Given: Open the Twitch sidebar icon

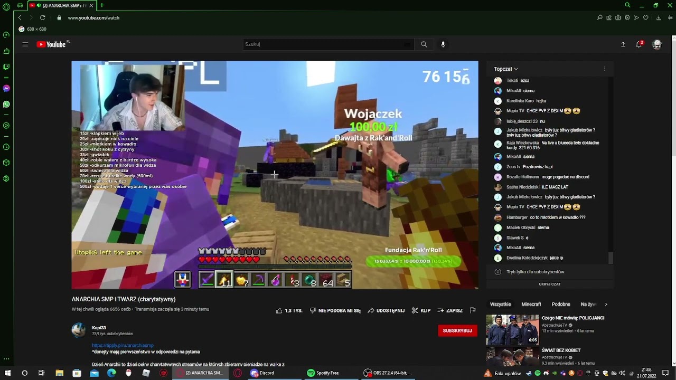Looking at the screenshot, I should [x=6, y=66].
